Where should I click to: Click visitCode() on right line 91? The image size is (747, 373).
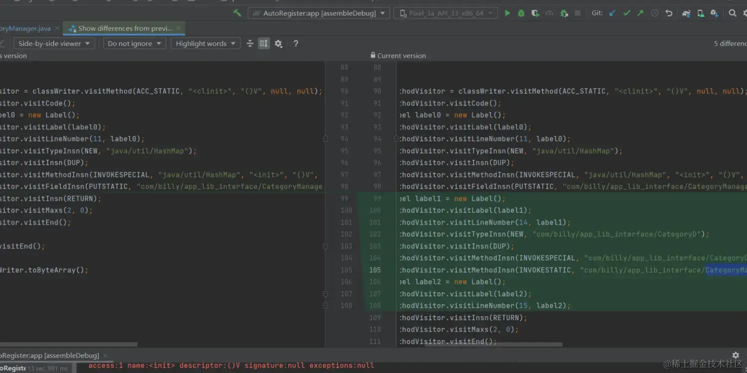pos(450,103)
